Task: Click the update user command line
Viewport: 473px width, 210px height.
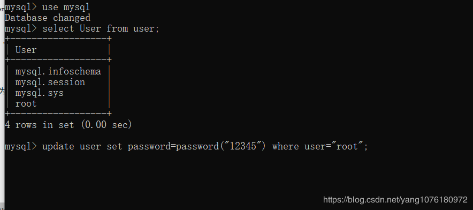Action: point(186,147)
